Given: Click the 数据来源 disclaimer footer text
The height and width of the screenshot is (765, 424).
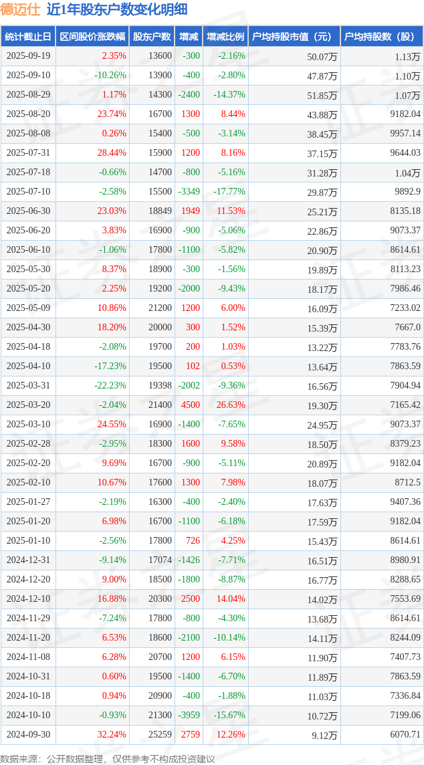Looking at the screenshot, I should pyautogui.click(x=107, y=758).
